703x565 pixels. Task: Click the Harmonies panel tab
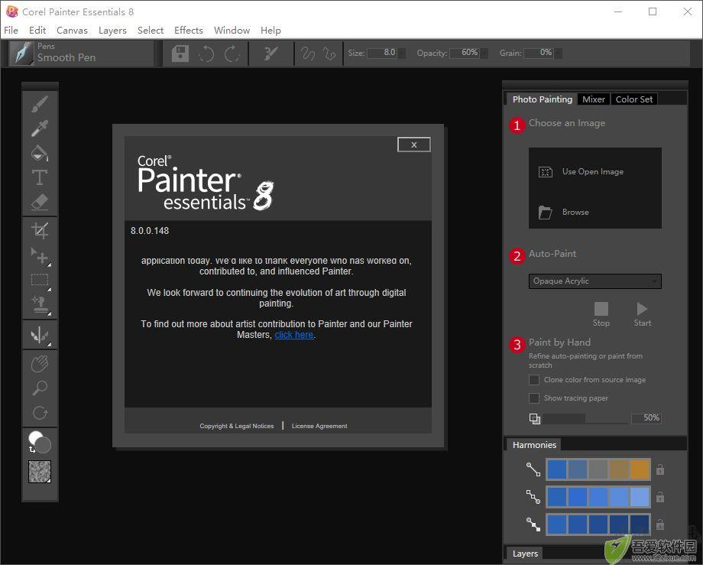point(534,445)
